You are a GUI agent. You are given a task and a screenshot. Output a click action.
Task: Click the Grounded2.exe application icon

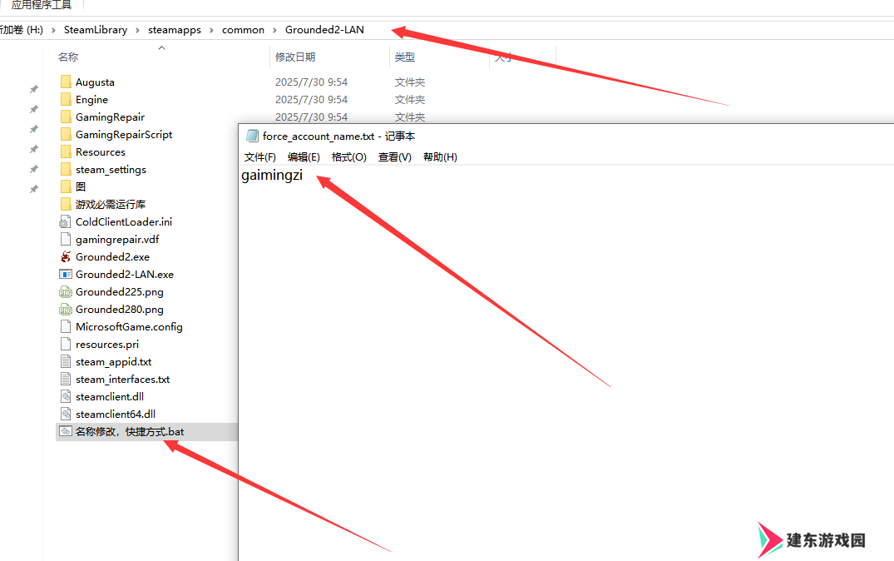coord(66,257)
